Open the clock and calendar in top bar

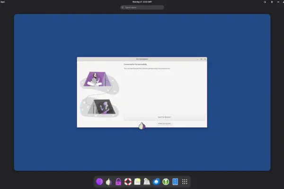point(142,2)
